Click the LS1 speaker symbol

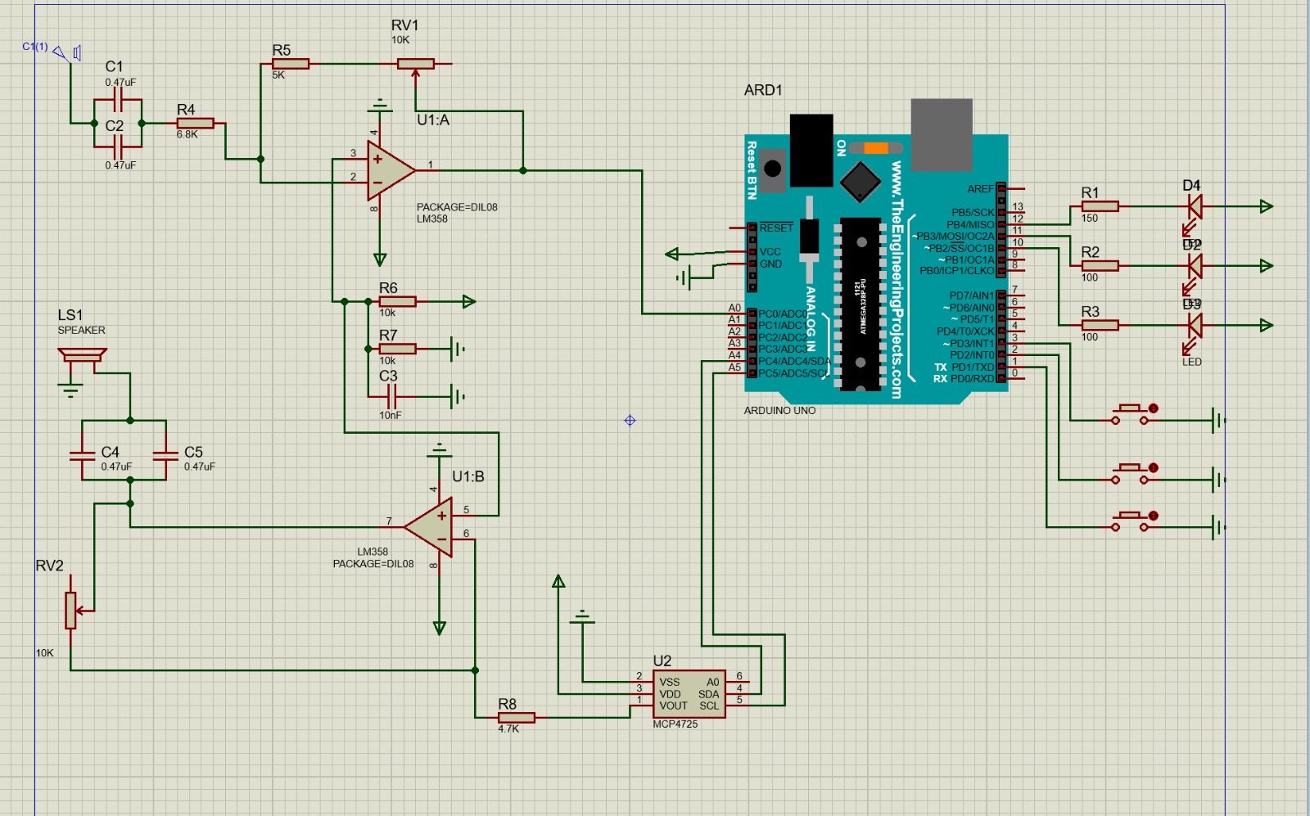pyautogui.click(x=82, y=356)
